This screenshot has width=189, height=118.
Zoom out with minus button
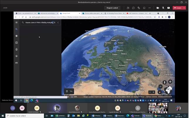click(150, 92)
